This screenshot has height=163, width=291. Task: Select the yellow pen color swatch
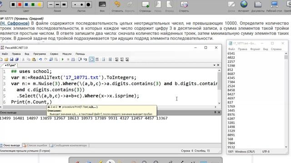[40, 5]
